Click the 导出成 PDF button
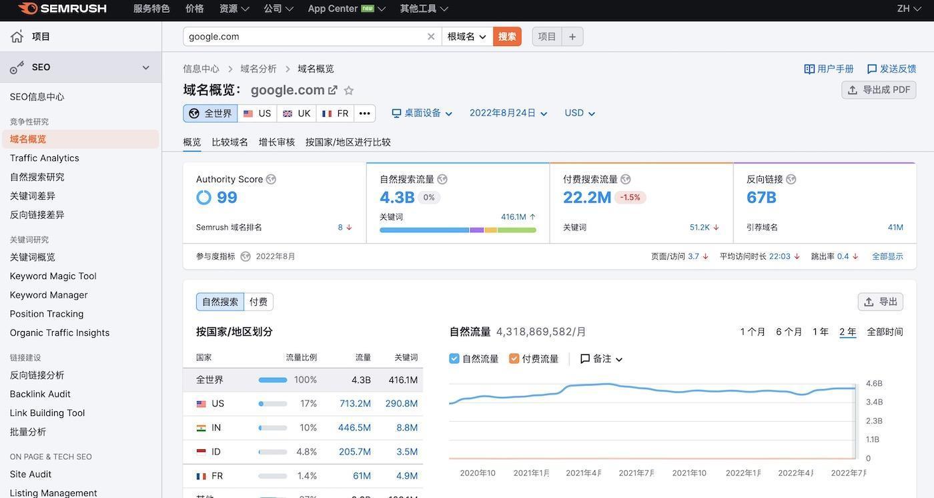The height and width of the screenshot is (498, 934). [x=879, y=89]
